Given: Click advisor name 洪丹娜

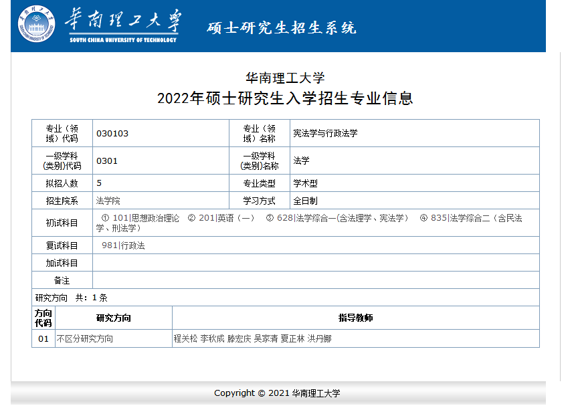Looking at the screenshot, I should 319,339.
